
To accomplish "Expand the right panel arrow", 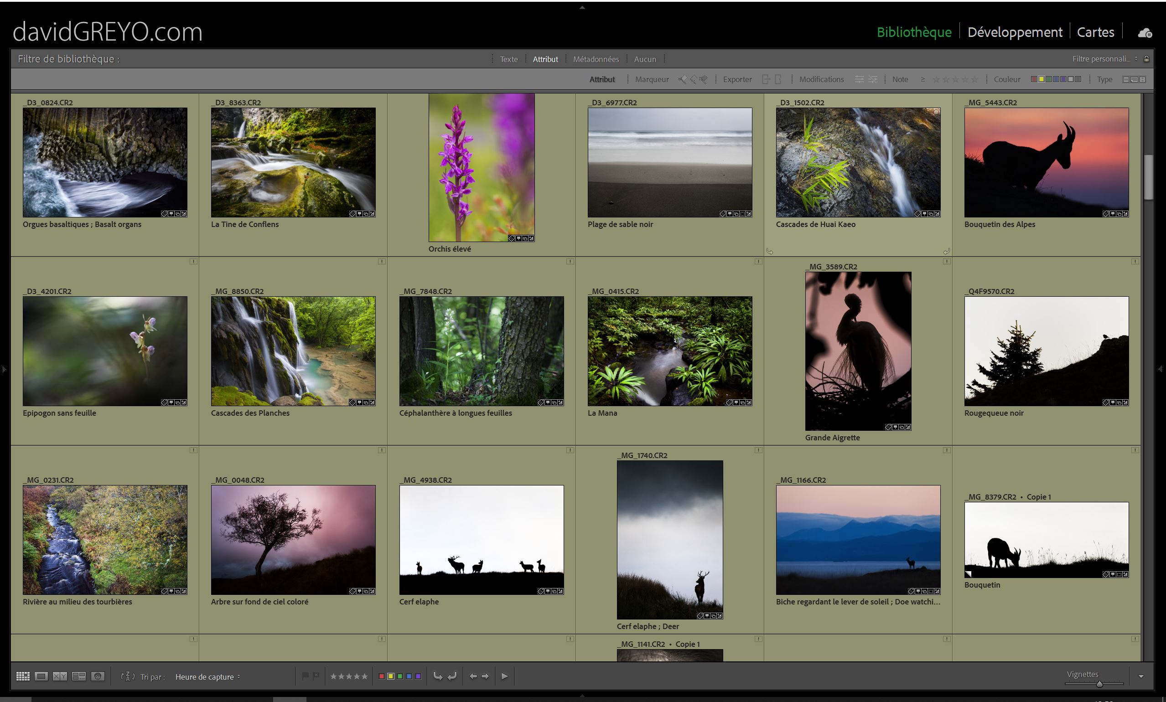I will (1161, 369).
